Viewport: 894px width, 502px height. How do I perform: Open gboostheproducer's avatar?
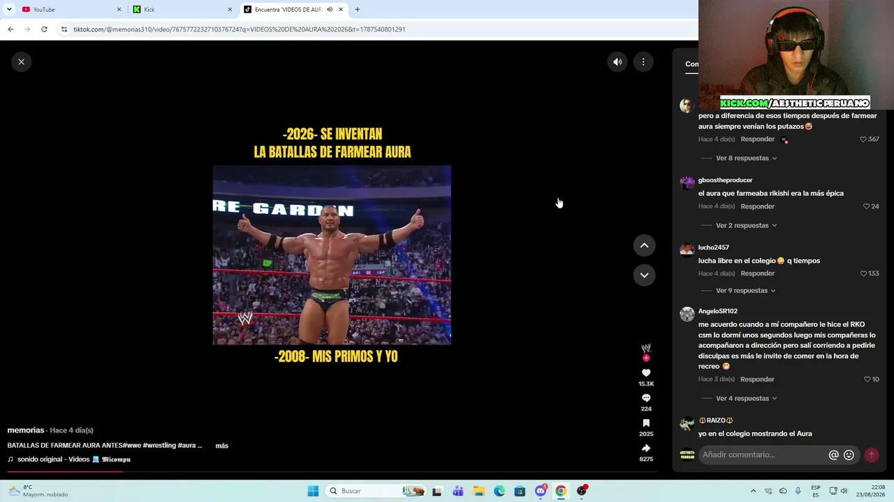[687, 183]
